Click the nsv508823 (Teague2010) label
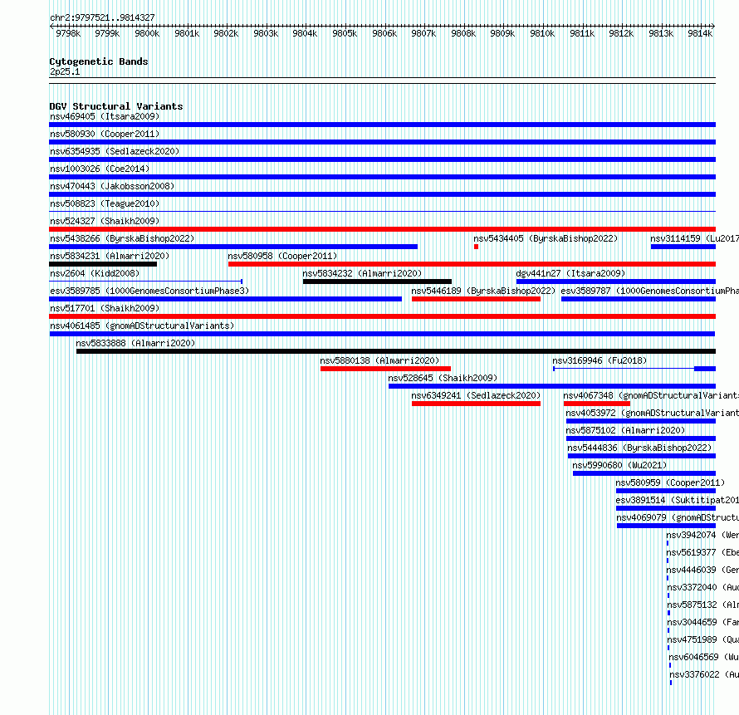Image resolution: width=739 pixels, height=715 pixels. pos(105,203)
